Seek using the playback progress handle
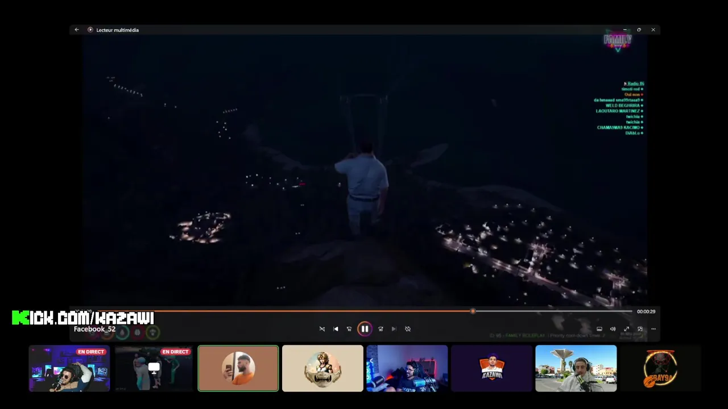Screen dimensions: 728x409 click(x=473, y=311)
